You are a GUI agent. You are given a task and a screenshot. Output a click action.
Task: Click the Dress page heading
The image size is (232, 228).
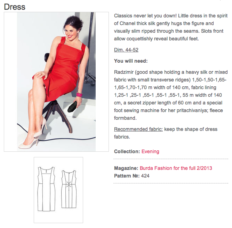coord(15,7)
